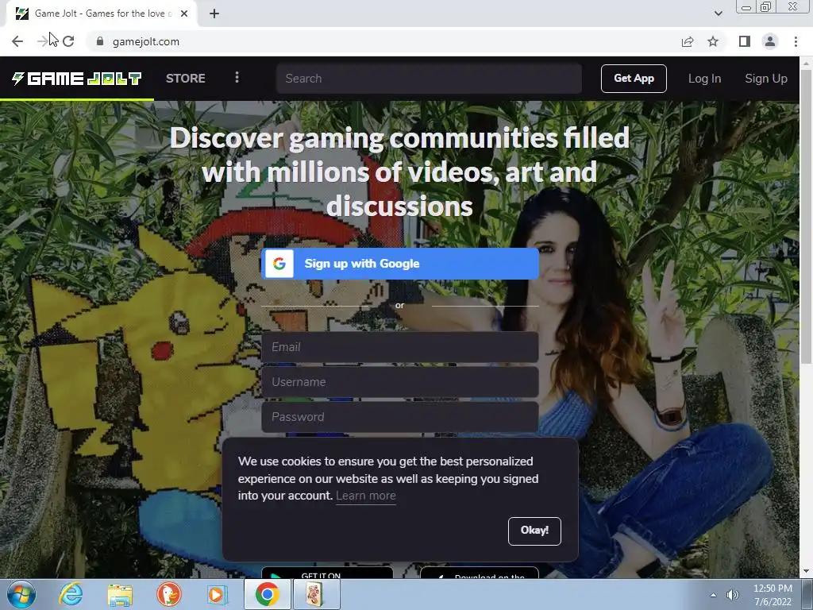Image resolution: width=813 pixels, height=610 pixels.
Task: Open the STORE page
Action: coord(186,79)
